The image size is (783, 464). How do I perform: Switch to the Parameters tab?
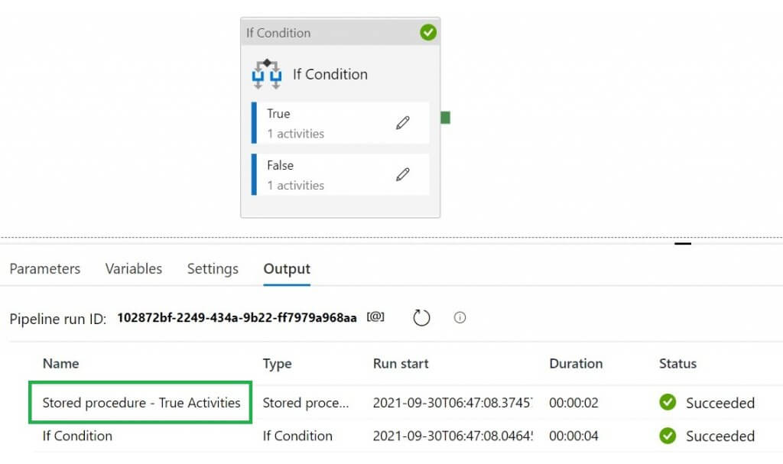pyautogui.click(x=44, y=269)
